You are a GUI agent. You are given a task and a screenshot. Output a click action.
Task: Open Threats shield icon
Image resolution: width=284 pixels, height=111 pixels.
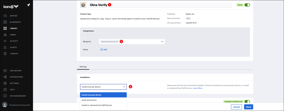click(5, 54)
